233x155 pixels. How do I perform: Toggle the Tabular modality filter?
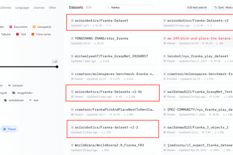tap(6, 34)
